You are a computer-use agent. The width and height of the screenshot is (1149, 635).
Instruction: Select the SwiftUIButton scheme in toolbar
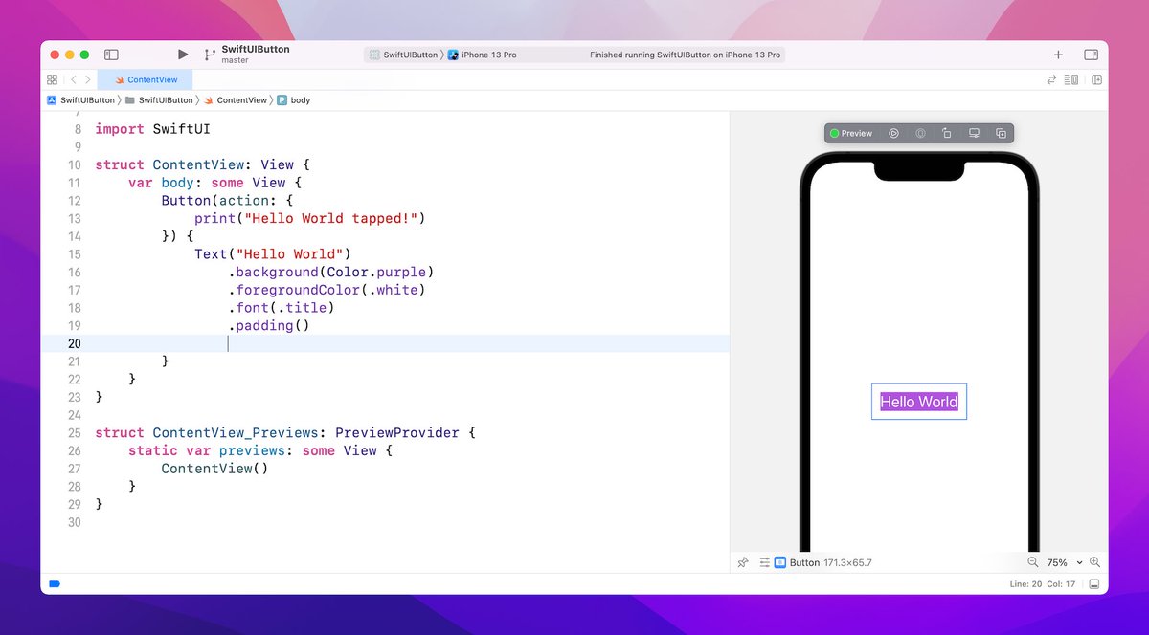404,55
